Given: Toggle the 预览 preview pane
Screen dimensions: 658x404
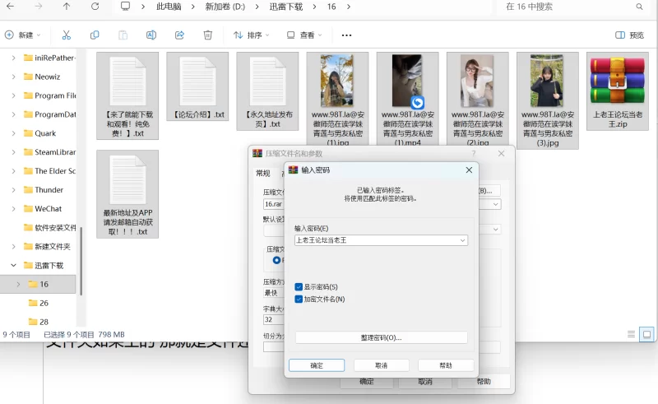Looking at the screenshot, I should coord(629,35).
